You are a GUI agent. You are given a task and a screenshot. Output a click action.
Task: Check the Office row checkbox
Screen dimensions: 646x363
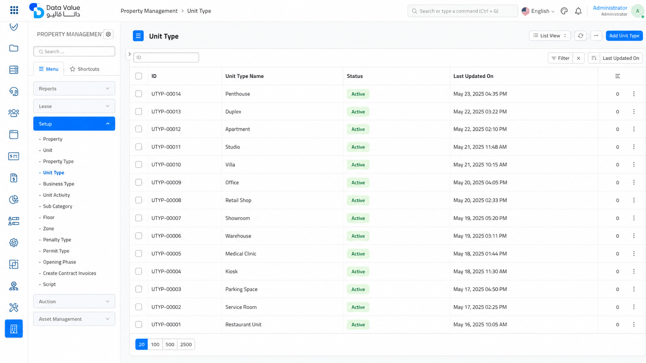click(139, 182)
